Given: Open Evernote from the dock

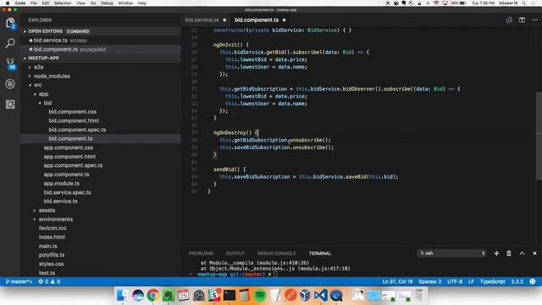Looking at the screenshot, I should point(169,296).
